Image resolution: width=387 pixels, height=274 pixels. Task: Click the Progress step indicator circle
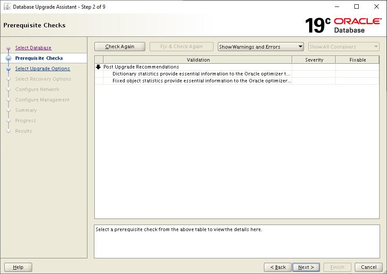point(9,121)
